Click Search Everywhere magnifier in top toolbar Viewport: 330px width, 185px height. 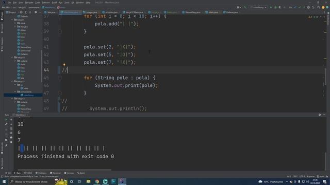(x=319, y=7)
